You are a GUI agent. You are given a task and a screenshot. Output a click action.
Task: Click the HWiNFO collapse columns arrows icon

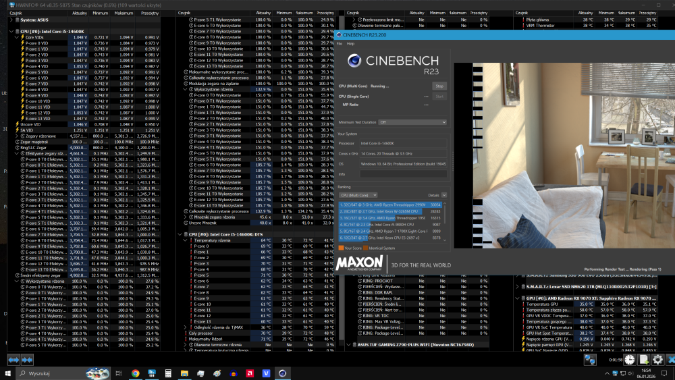pos(27,360)
